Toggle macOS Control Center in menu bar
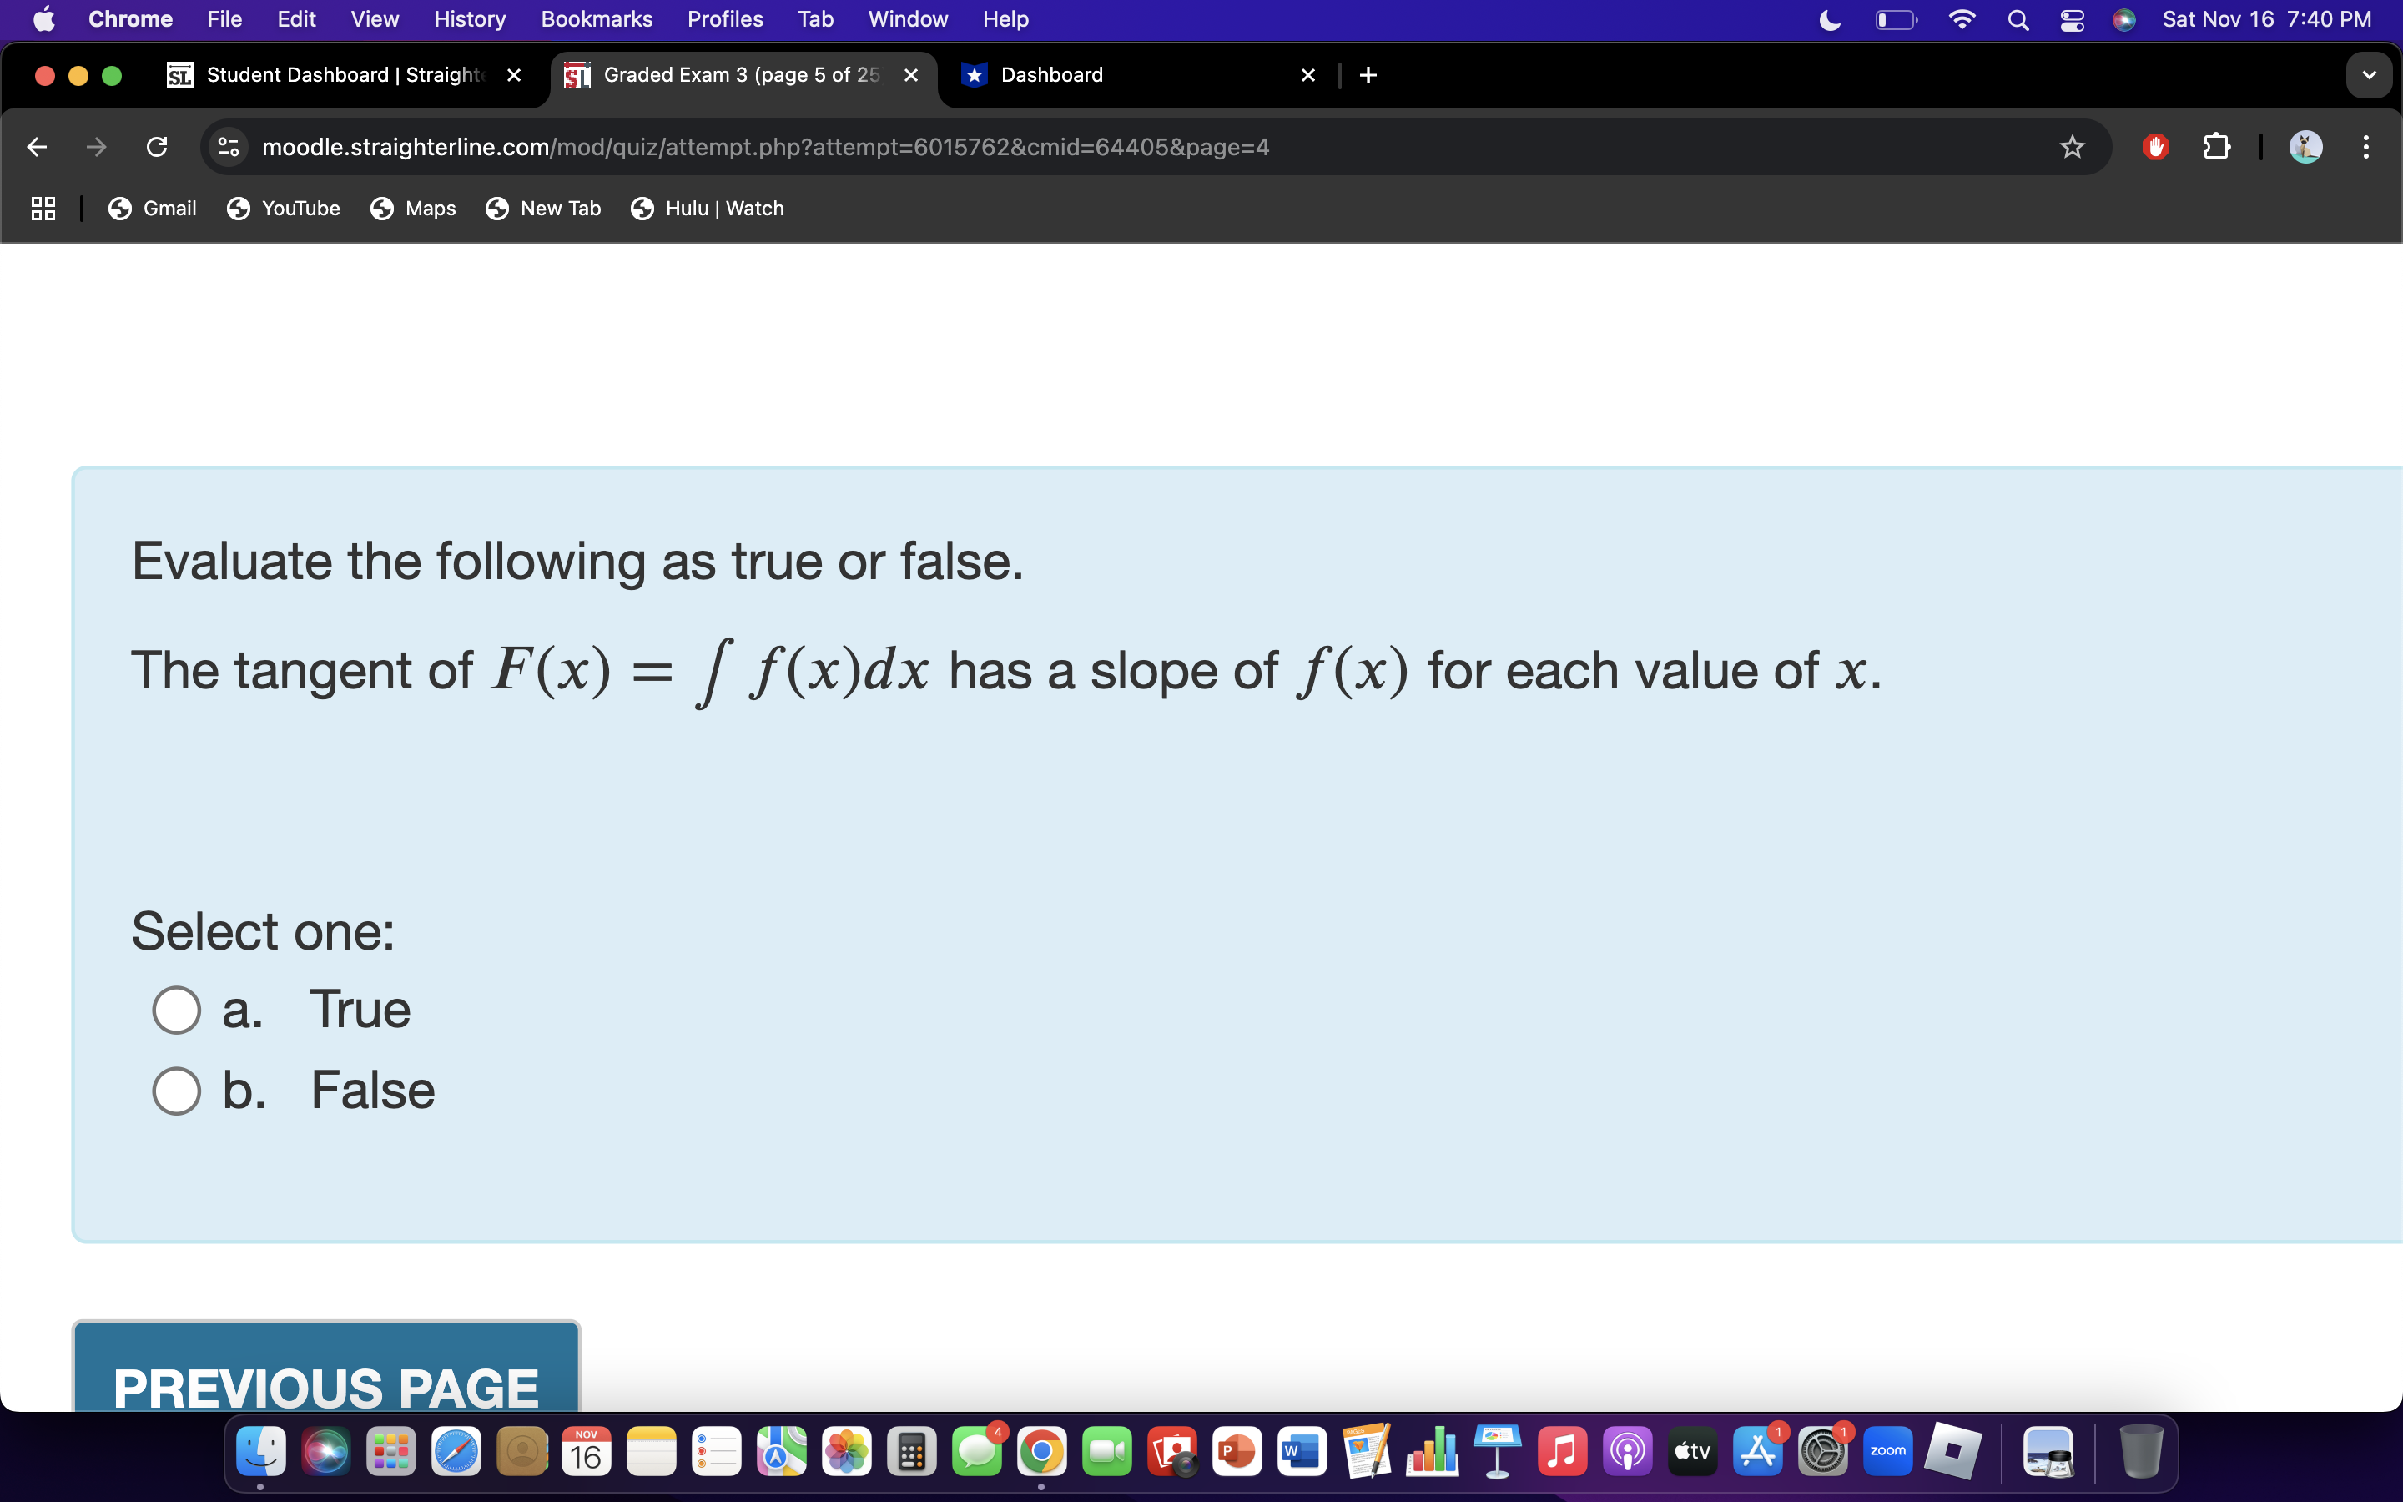Viewport: 2403px width, 1502px height. (x=2072, y=20)
